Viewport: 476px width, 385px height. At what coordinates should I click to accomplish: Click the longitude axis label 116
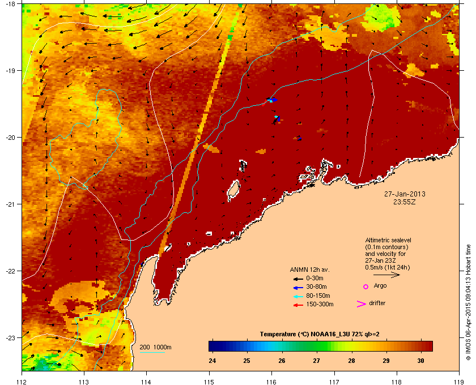[271, 382]
